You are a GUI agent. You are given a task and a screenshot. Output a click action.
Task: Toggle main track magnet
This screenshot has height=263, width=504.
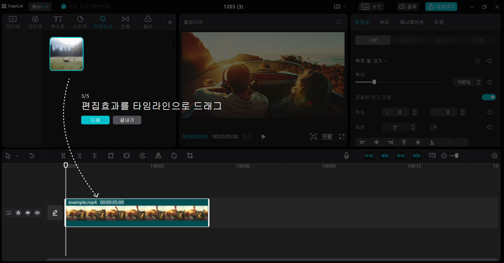pyautogui.click(x=369, y=155)
